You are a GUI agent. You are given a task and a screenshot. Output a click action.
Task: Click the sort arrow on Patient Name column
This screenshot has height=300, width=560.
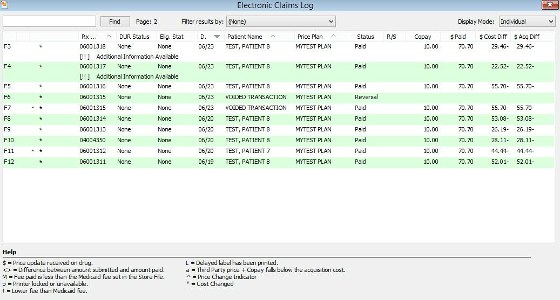272,37
